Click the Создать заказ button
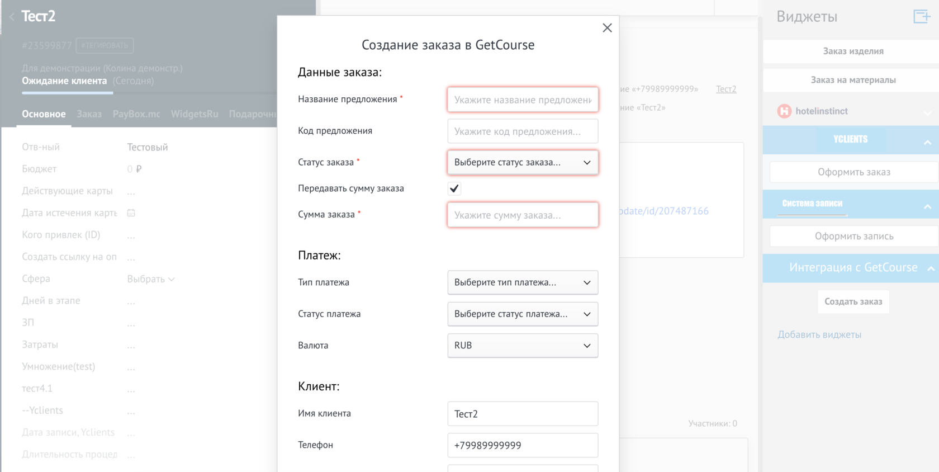 [853, 301]
